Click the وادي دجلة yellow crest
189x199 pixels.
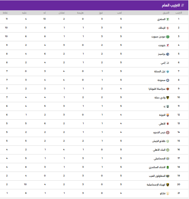pyautogui.click(x=168, y=98)
